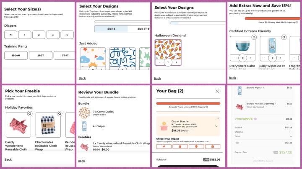Select diaper size 3 button
This screenshot has width=302, height=169.
pos(53,35)
